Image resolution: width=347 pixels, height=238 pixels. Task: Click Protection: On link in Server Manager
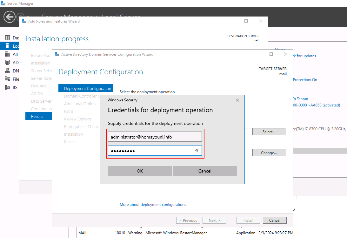tap(305, 80)
